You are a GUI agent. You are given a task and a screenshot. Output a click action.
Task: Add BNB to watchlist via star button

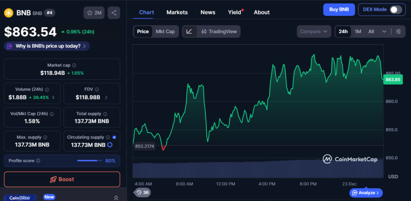coord(94,13)
